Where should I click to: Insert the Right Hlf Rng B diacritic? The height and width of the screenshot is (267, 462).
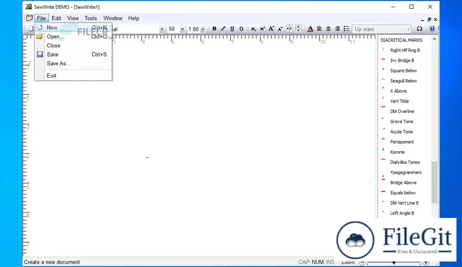click(405, 50)
